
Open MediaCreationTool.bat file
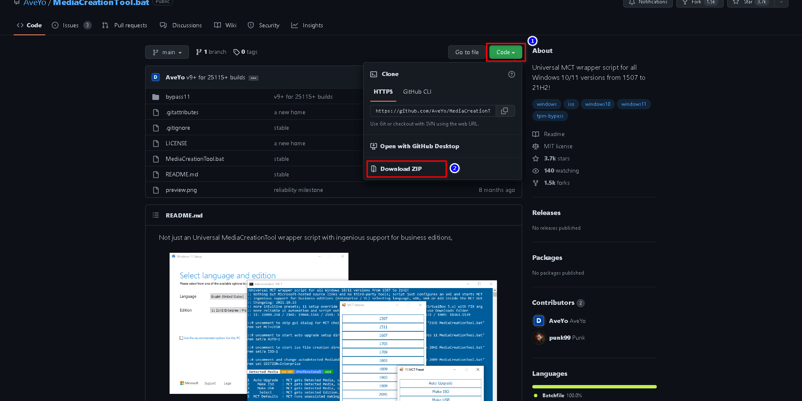click(x=195, y=159)
